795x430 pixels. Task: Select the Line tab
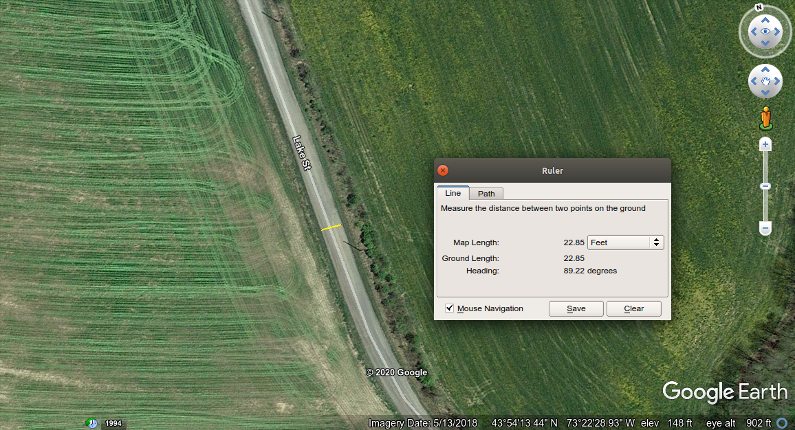[x=453, y=193]
